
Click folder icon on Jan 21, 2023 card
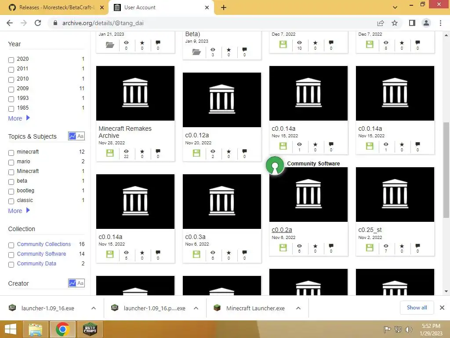pyautogui.click(x=110, y=44)
